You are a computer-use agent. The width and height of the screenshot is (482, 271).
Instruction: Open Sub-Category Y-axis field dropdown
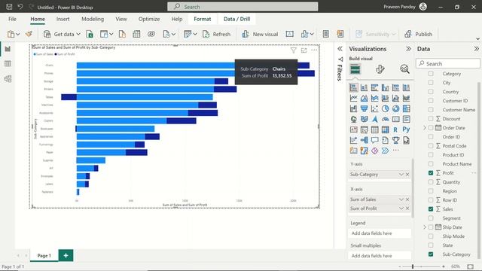coord(401,174)
